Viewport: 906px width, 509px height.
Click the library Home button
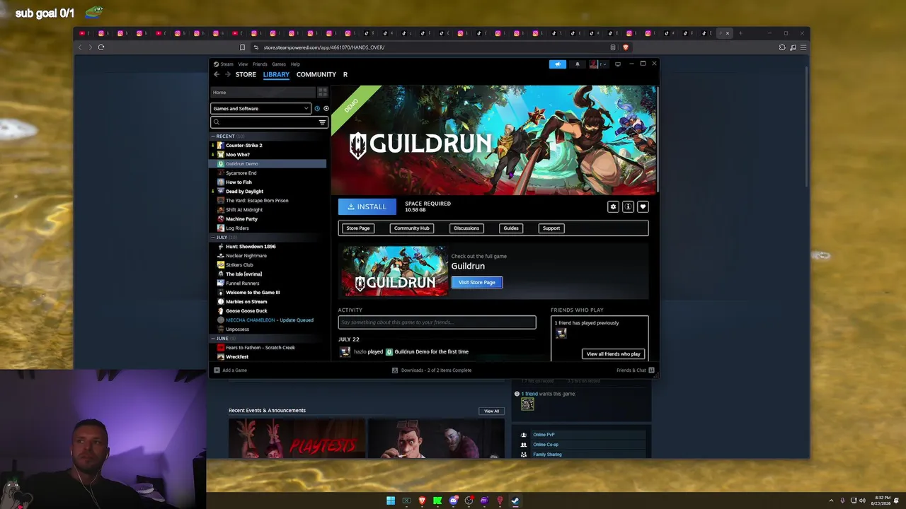click(x=263, y=92)
